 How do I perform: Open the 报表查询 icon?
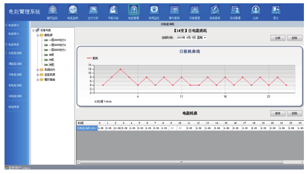coord(215,11)
